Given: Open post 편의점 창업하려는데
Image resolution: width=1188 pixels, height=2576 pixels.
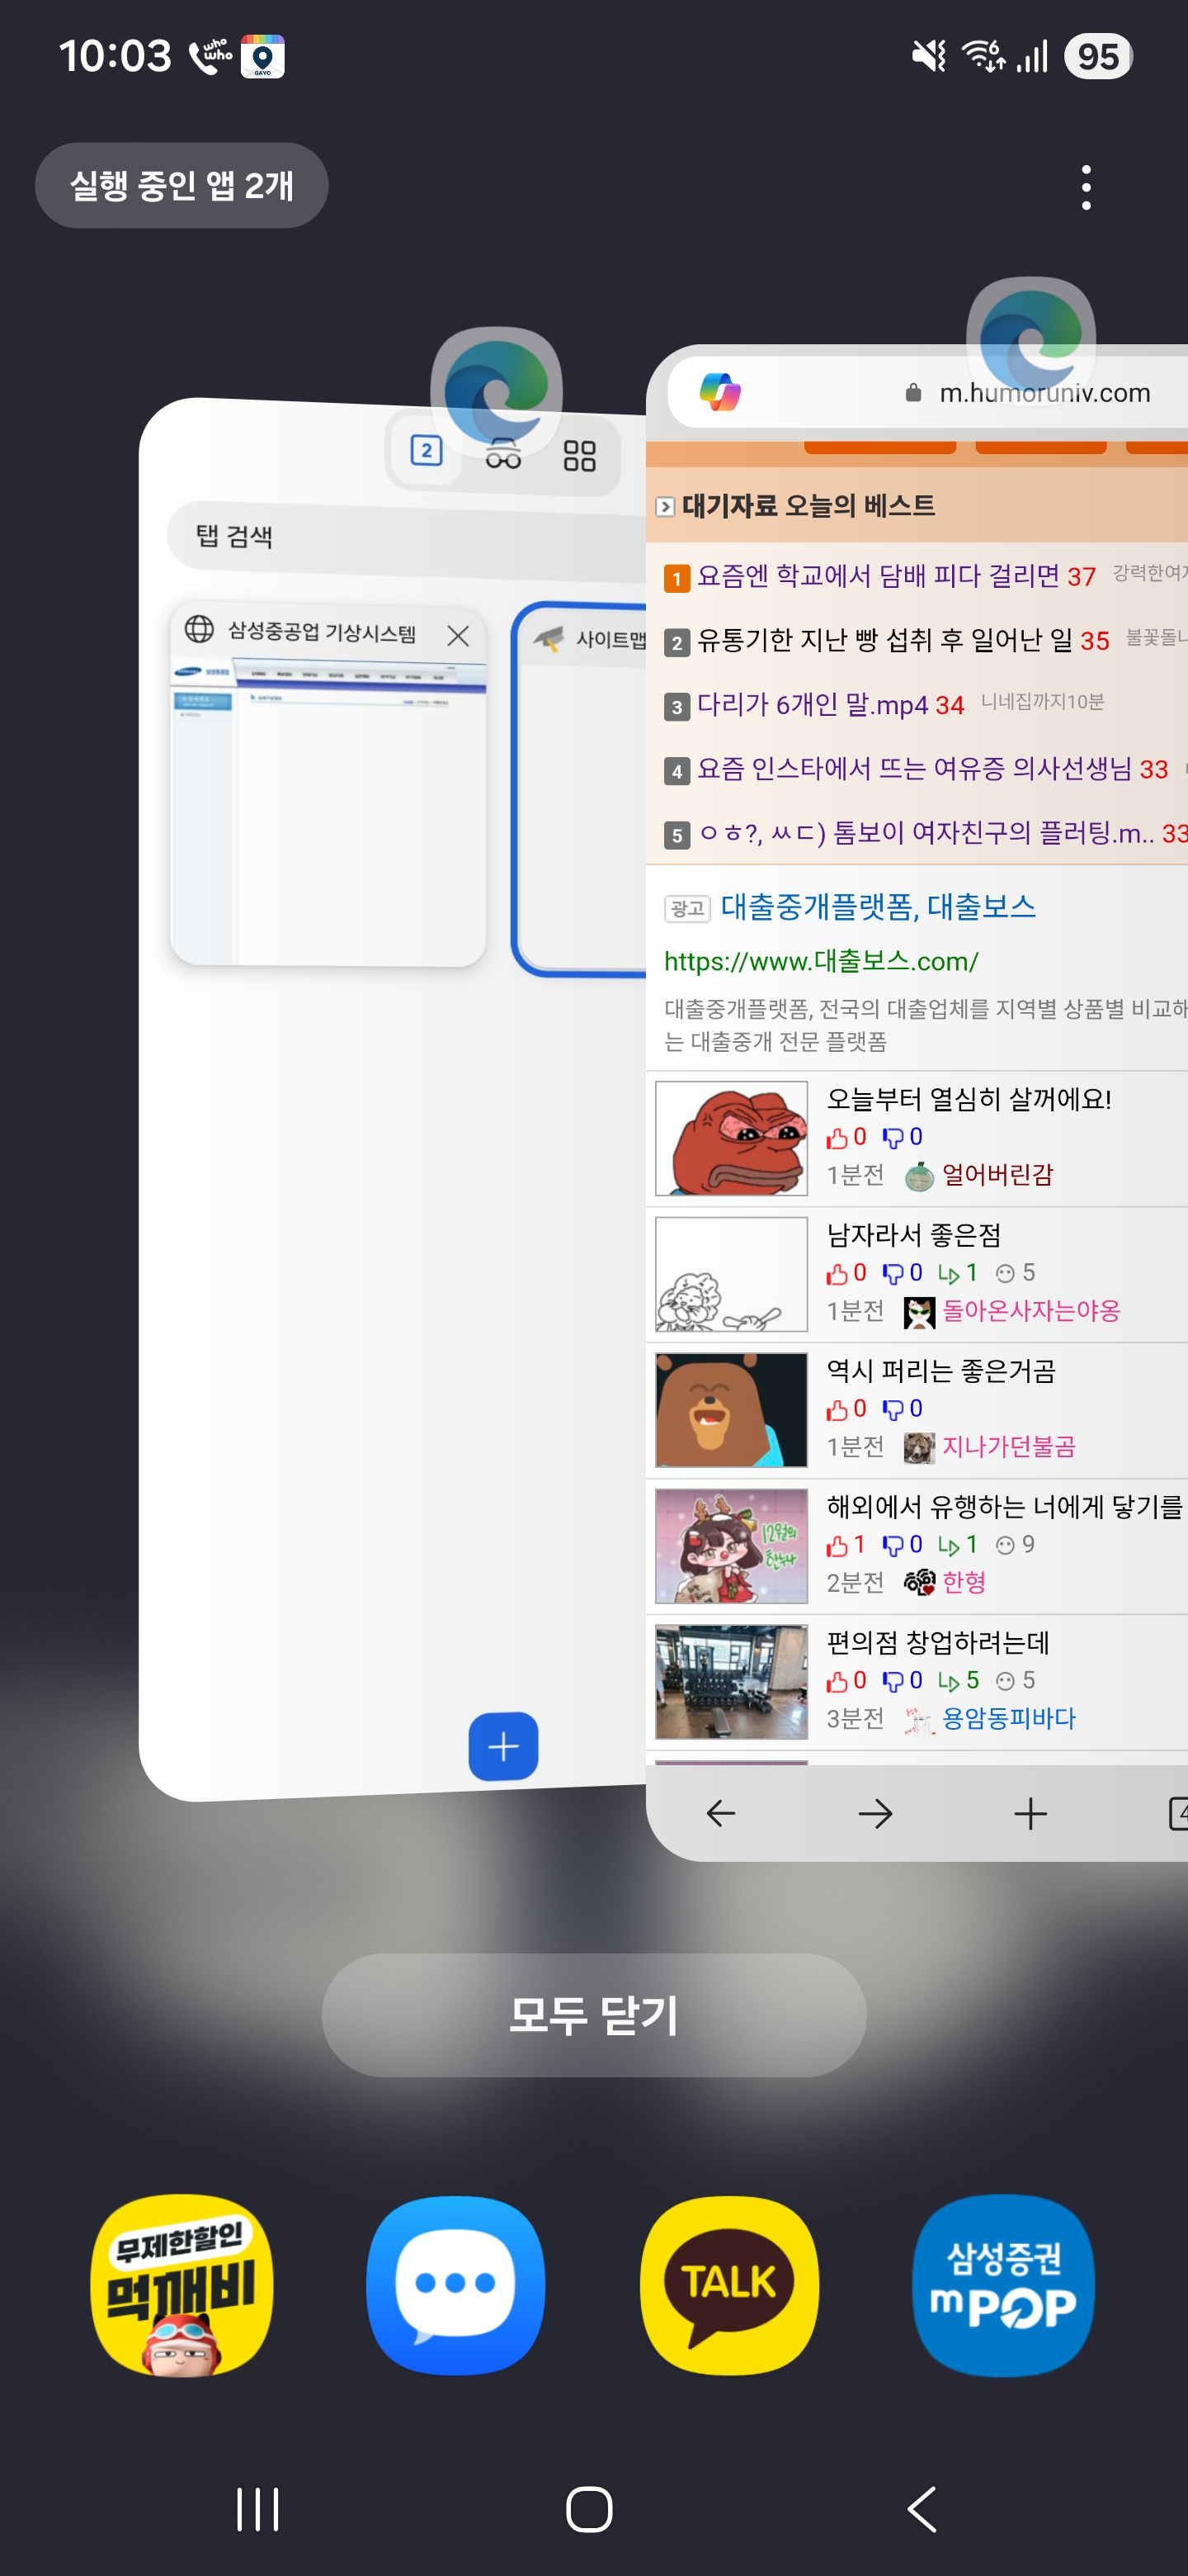Looking at the screenshot, I should 937,1643.
